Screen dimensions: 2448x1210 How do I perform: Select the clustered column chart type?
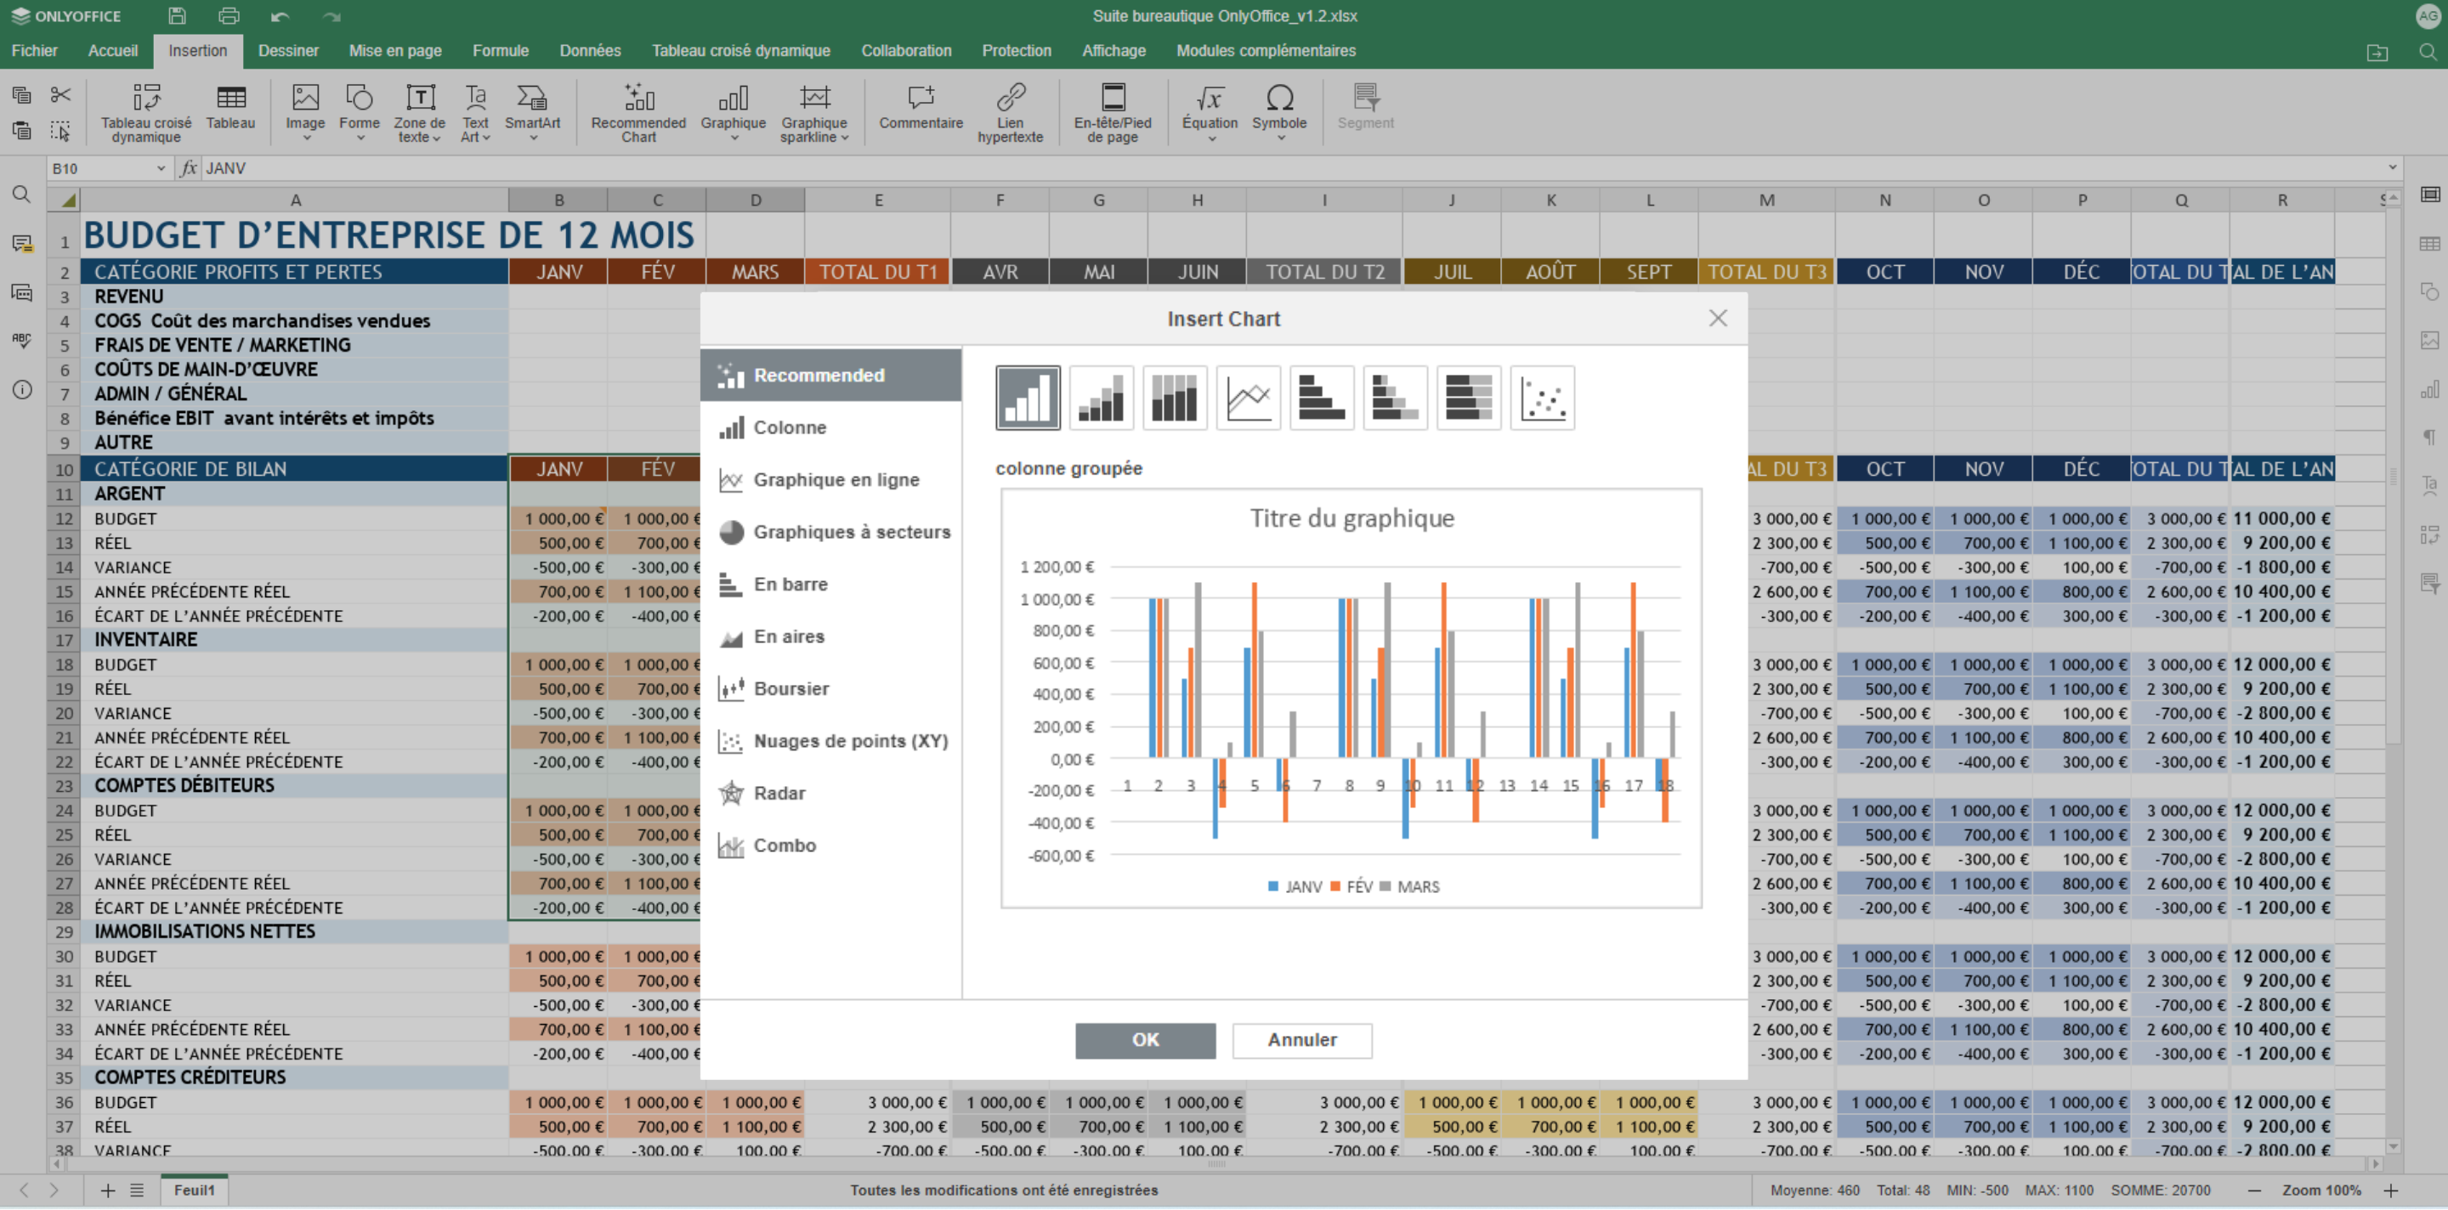[x=1028, y=397]
